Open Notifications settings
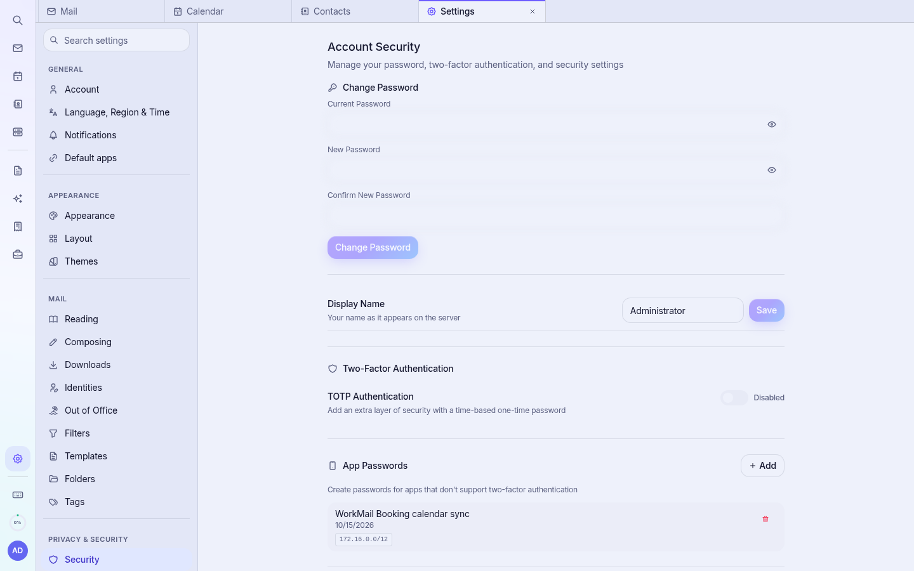 click(x=117, y=135)
